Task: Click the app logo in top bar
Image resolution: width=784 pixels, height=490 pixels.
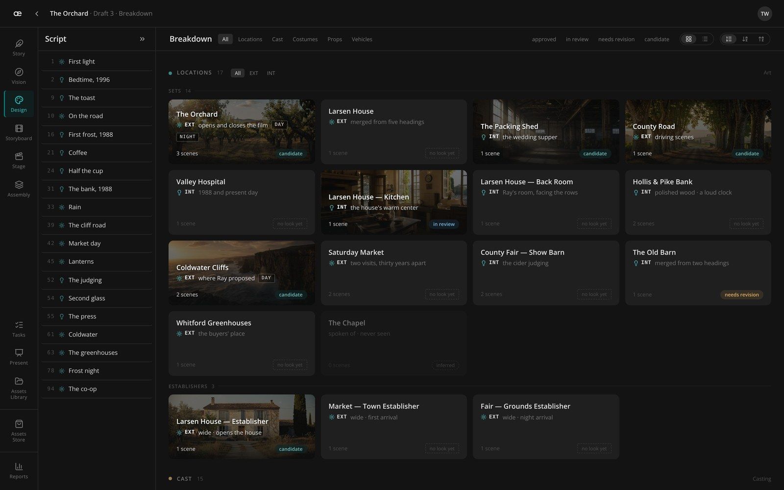Action: [18, 14]
